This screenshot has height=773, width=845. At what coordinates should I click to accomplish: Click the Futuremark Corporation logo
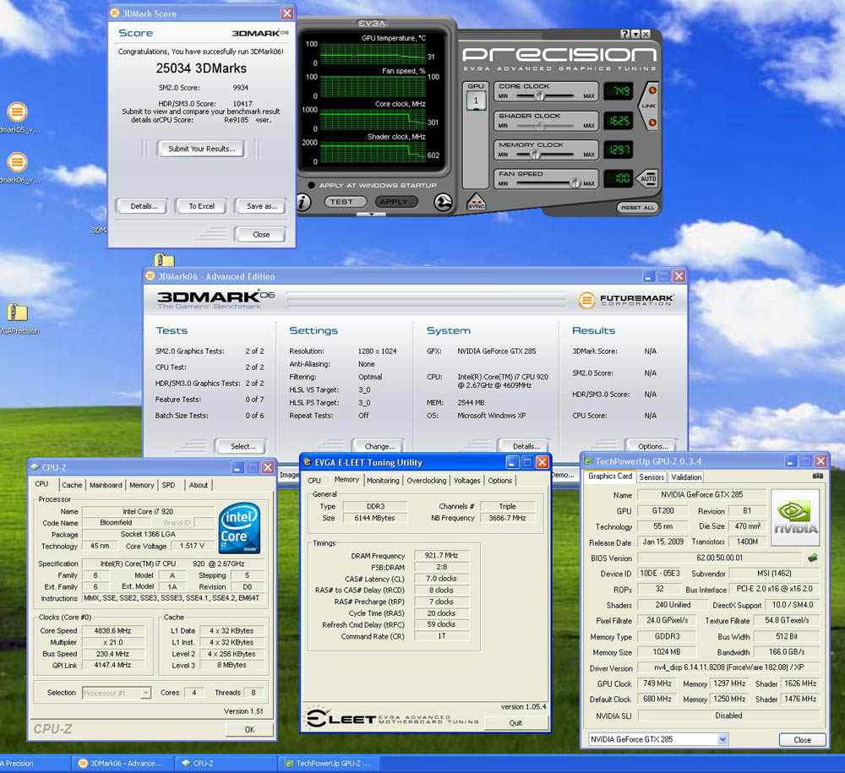pos(626,300)
